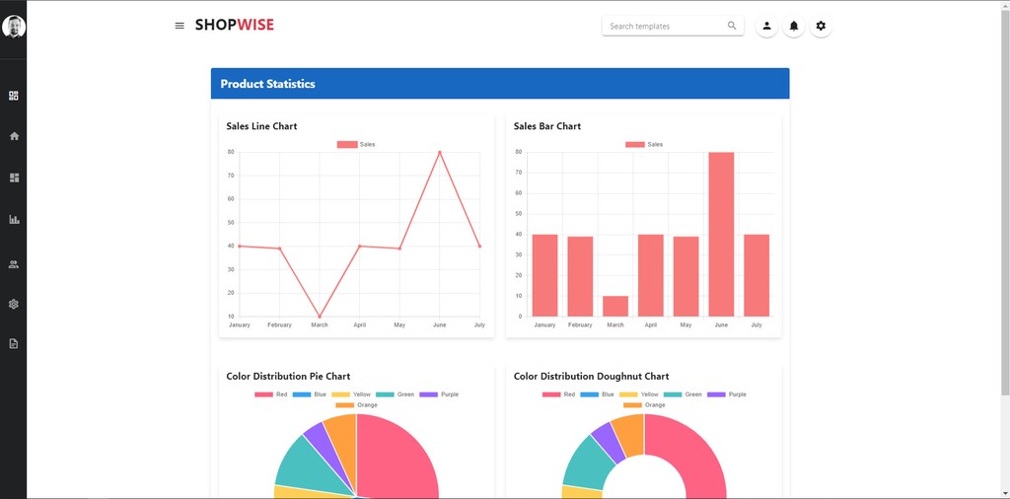1010x499 pixels.
Task: Open the bar chart statistics sidebar icon
Action: [x=14, y=220]
